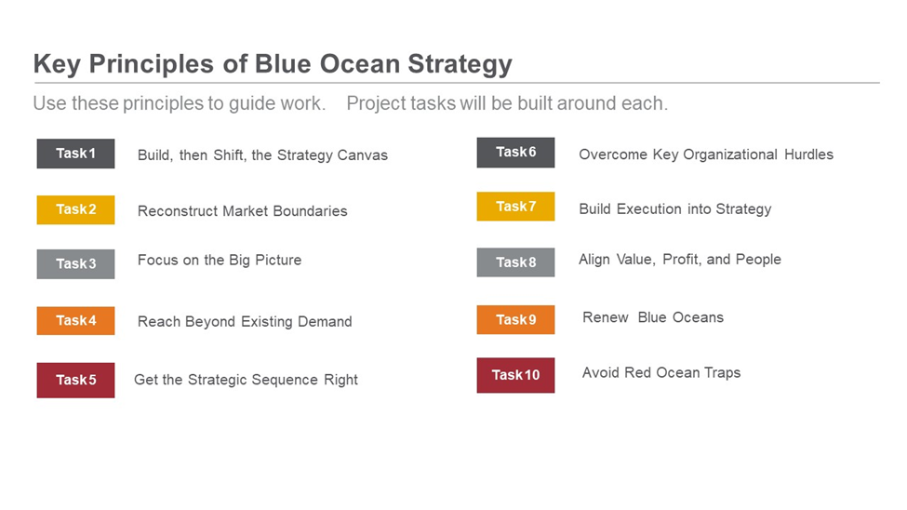This screenshot has width=907, height=510.
Task: Select 'Reach Beyond Existing Demand' text
Action: [x=245, y=321]
